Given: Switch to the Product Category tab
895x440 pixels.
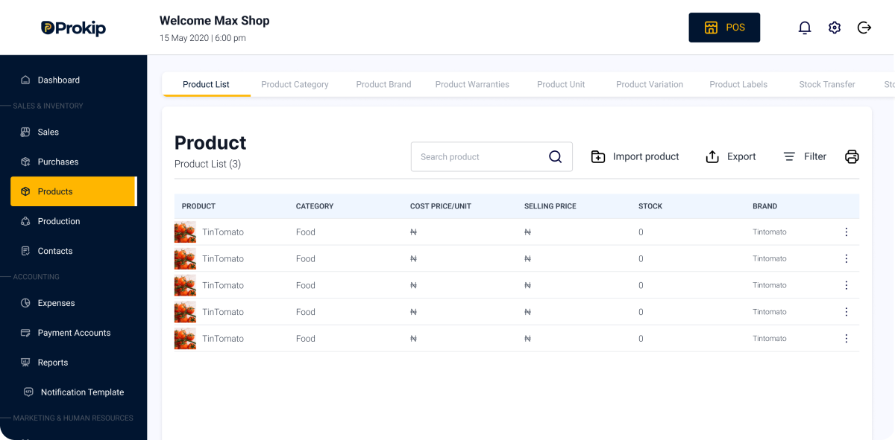Looking at the screenshot, I should 295,84.
